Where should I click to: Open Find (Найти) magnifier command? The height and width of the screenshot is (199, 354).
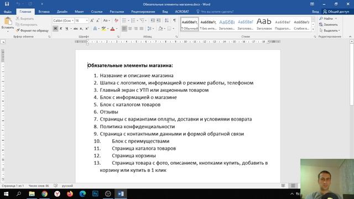point(326,18)
